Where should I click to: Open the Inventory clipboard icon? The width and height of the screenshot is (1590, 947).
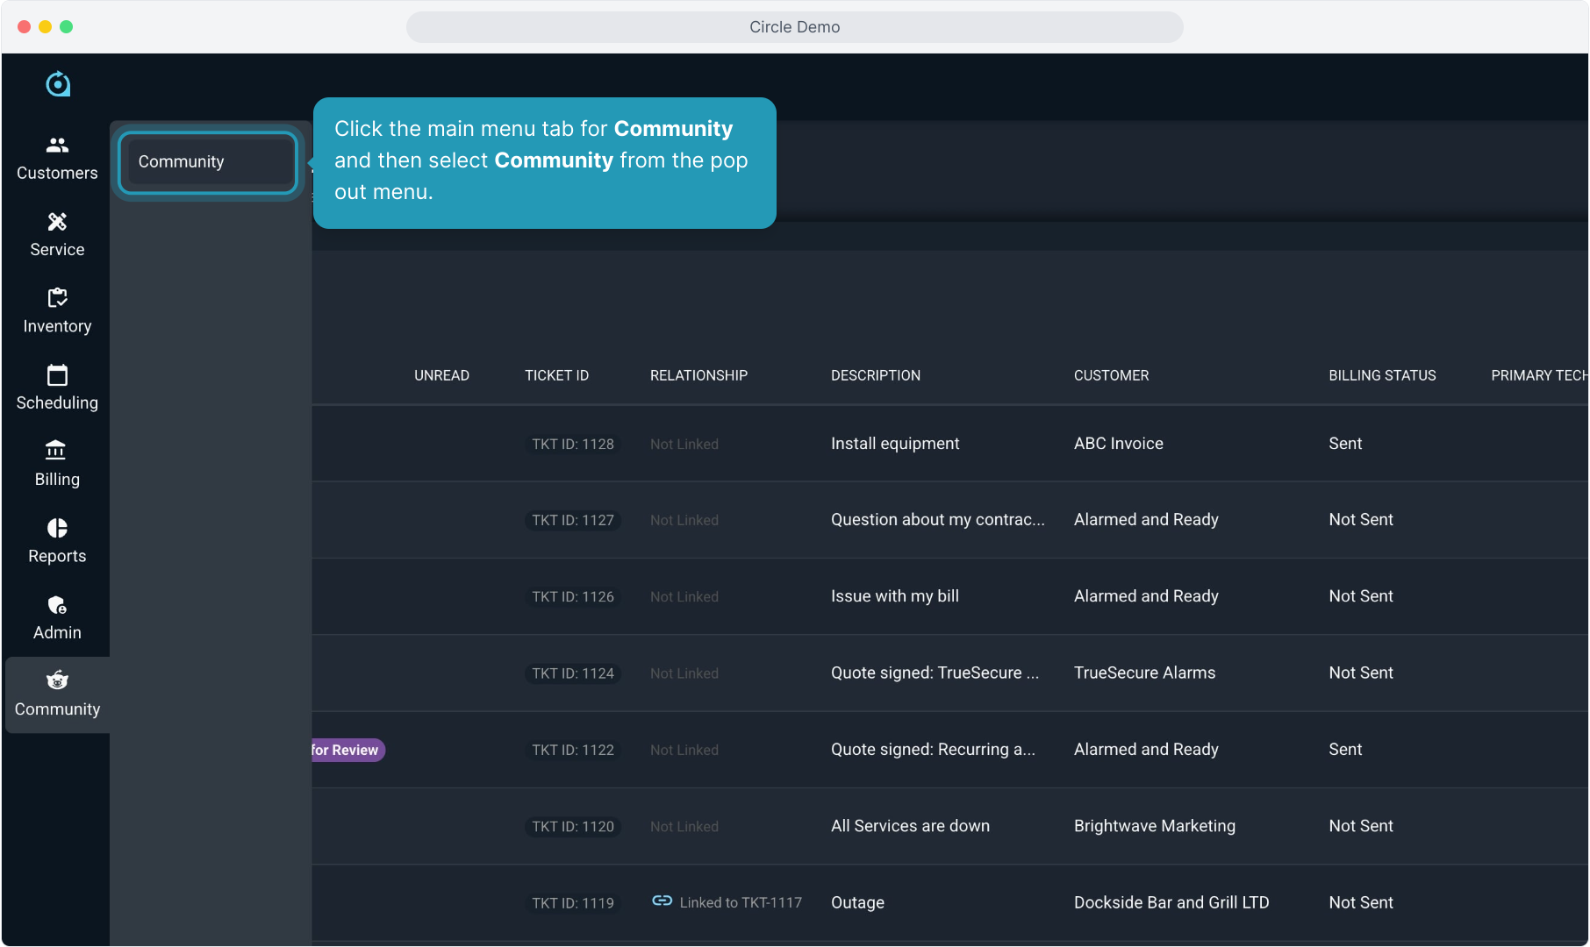click(x=57, y=298)
